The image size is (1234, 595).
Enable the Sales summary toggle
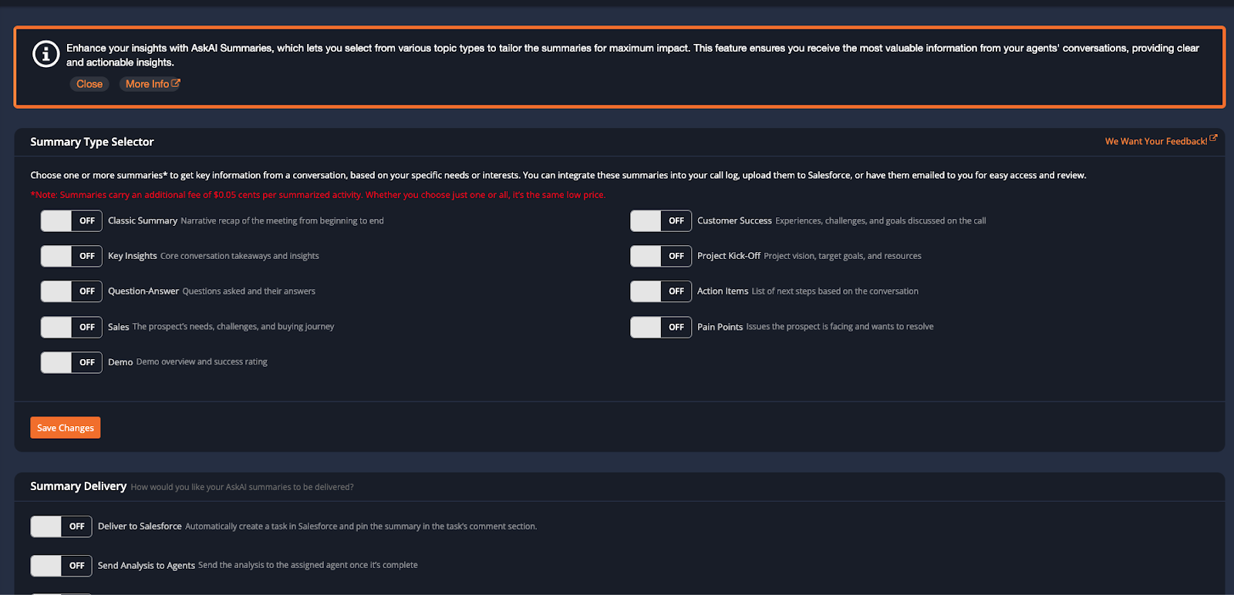pos(71,327)
